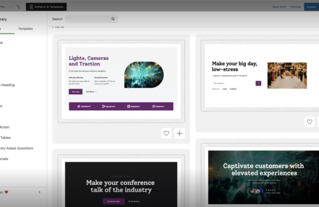Favorite the Lights, Cameras and Traction pattern
The width and height of the screenshot is (319, 207).
(166, 133)
